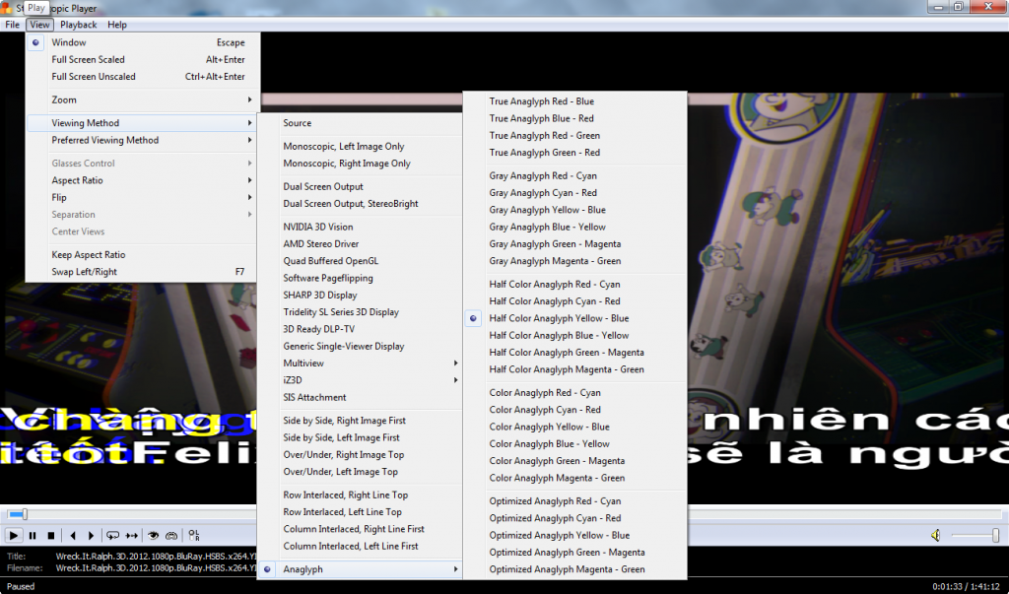
Task: Click the "Paused" status text
Action: pos(21,586)
